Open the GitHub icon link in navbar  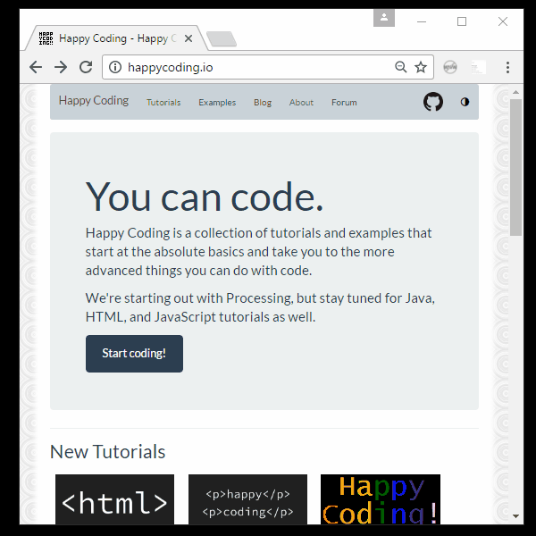pos(433,102)
